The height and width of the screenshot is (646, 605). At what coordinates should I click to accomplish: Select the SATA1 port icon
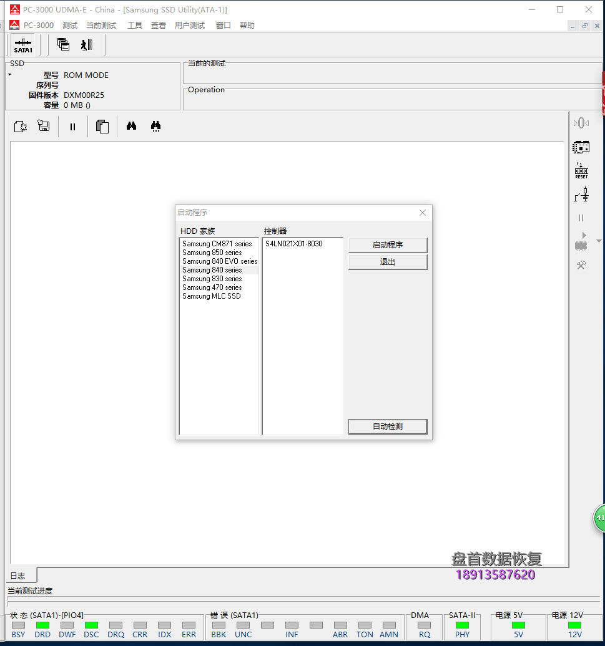[x=23, y=45]
